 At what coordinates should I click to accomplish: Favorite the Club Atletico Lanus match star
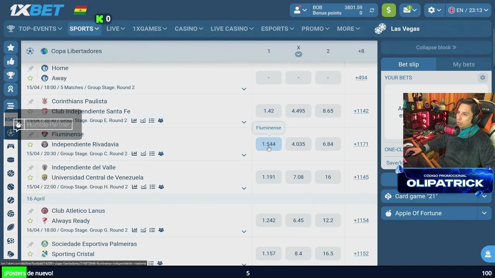click(30, 221)
